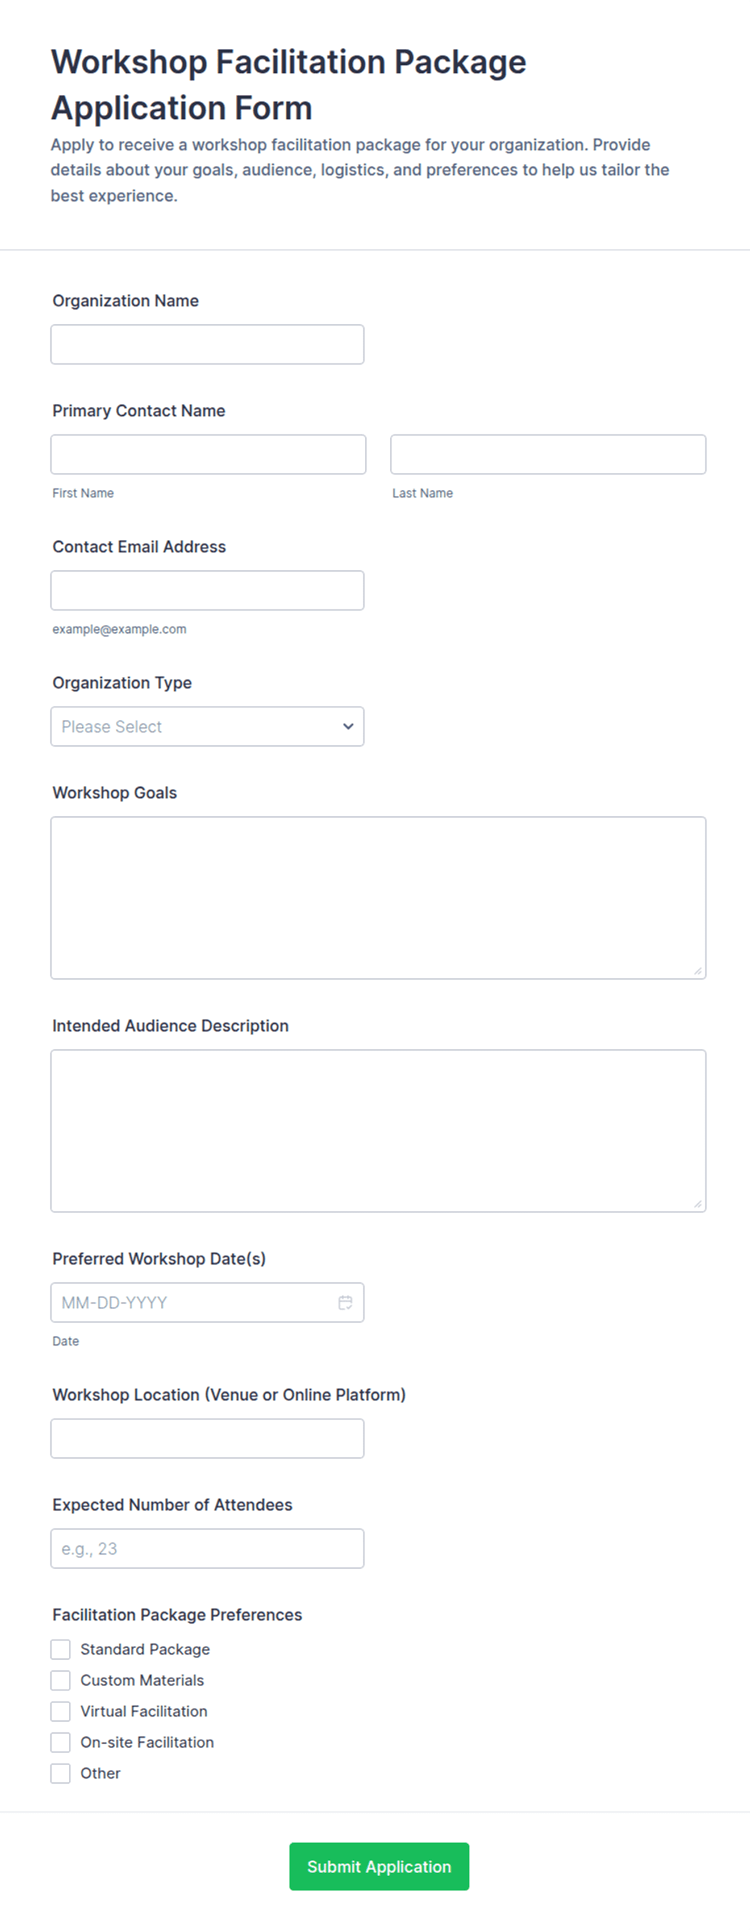Open the calendar picker icon in date field
750x1930 pixels.
click(x=345, y=1302)
